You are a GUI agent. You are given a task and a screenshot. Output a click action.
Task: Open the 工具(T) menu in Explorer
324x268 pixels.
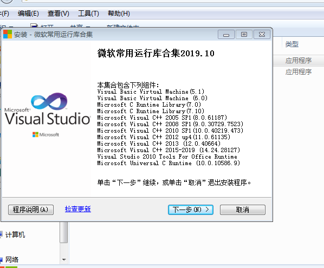[x=88, y=14]
